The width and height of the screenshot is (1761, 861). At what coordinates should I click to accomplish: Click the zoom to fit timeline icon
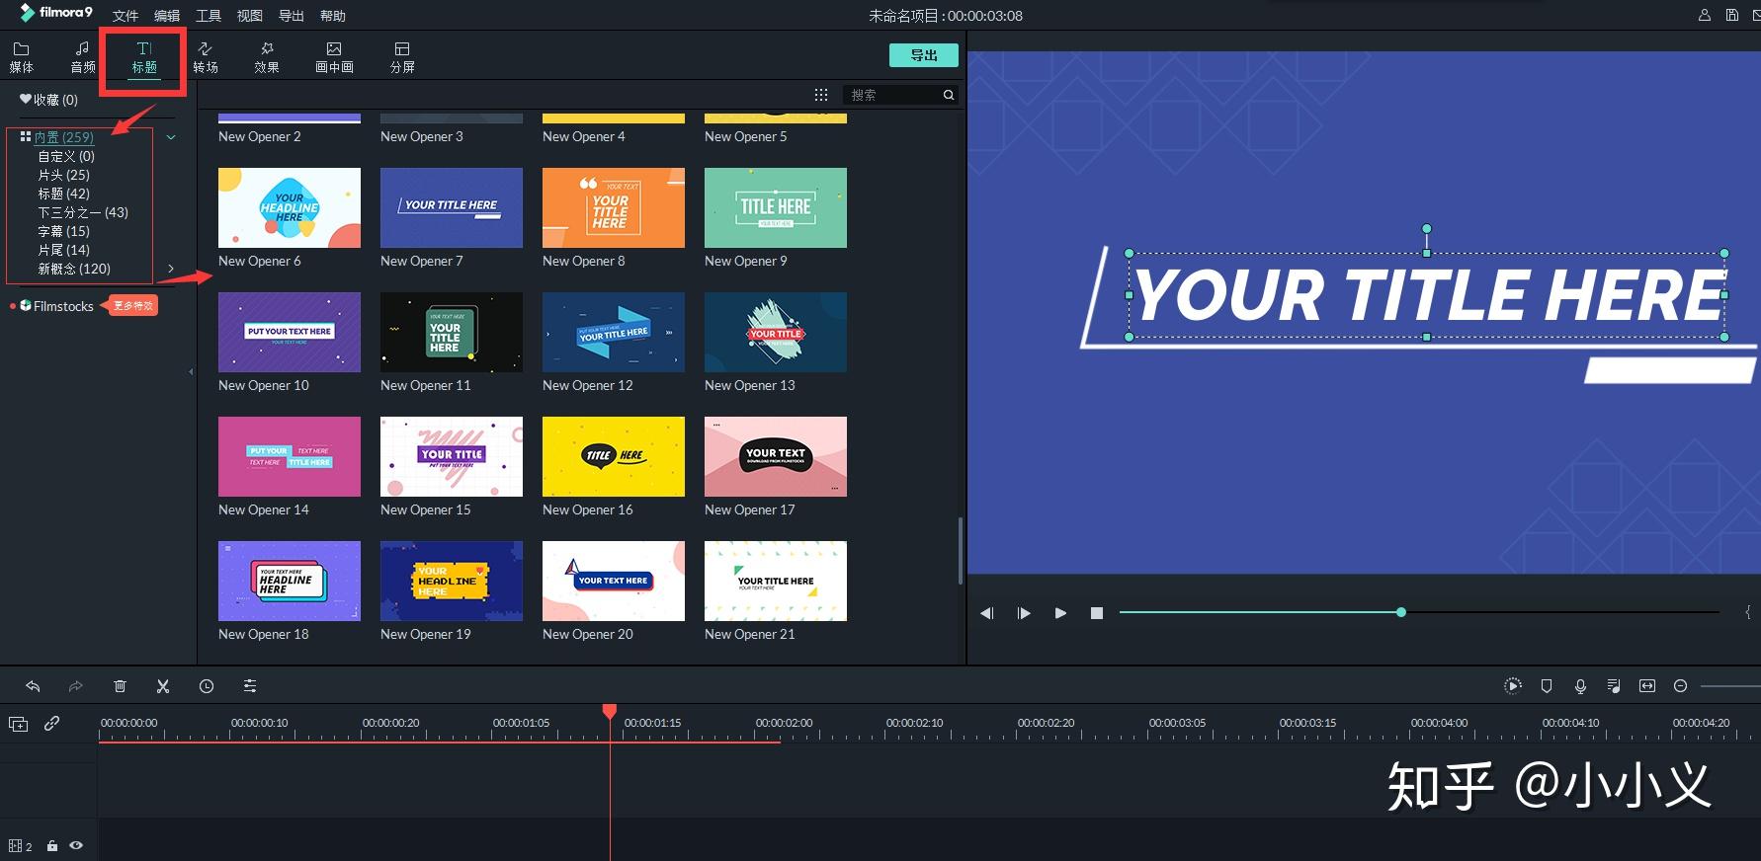tap(1647, 686)
